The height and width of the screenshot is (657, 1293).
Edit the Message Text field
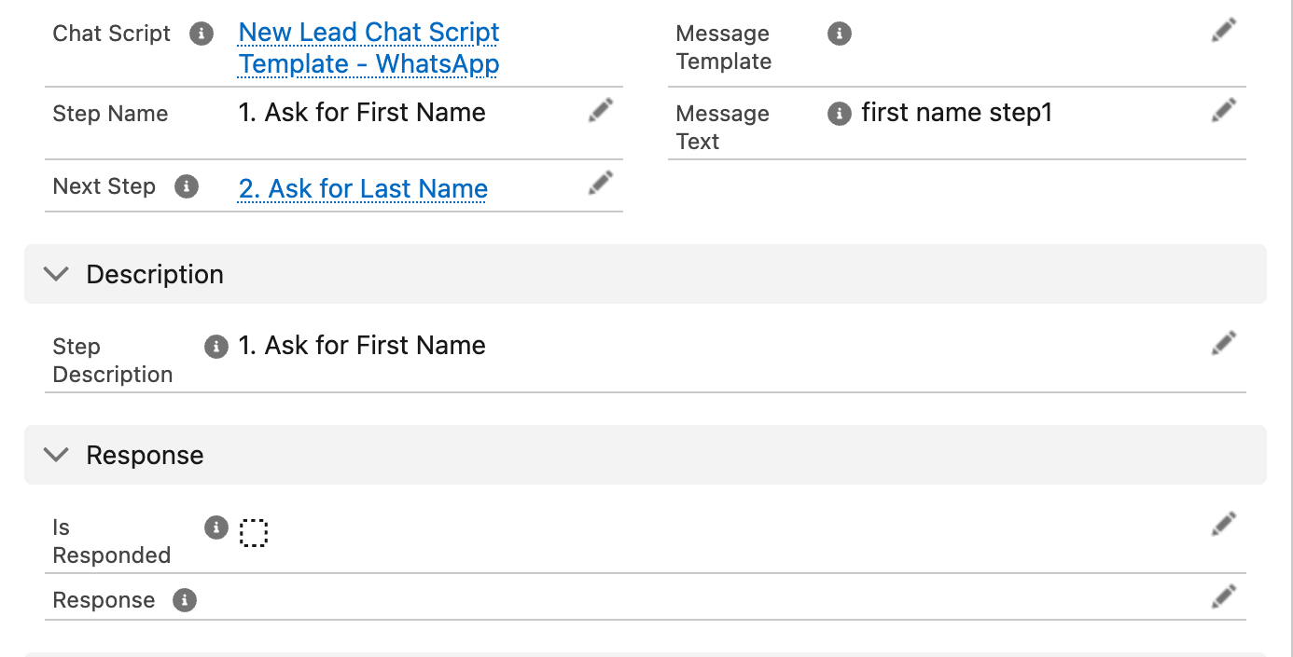[1224, 111]
